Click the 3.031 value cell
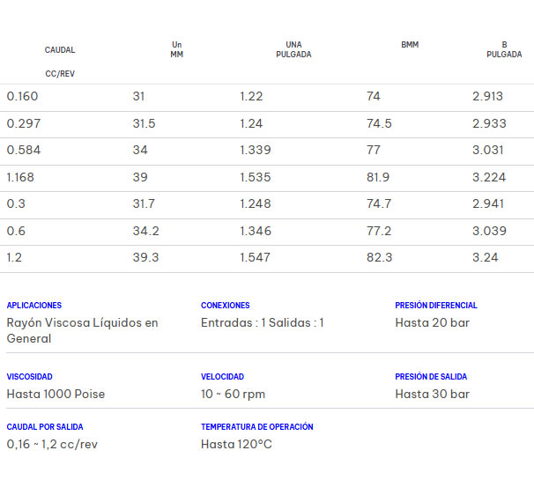534x480 pixels. (x=489, y=151)
